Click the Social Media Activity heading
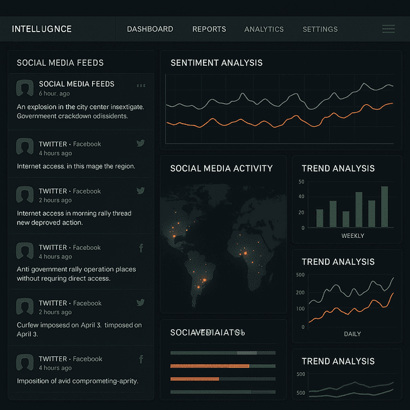The image size is (410, 410). pos(221,168)
